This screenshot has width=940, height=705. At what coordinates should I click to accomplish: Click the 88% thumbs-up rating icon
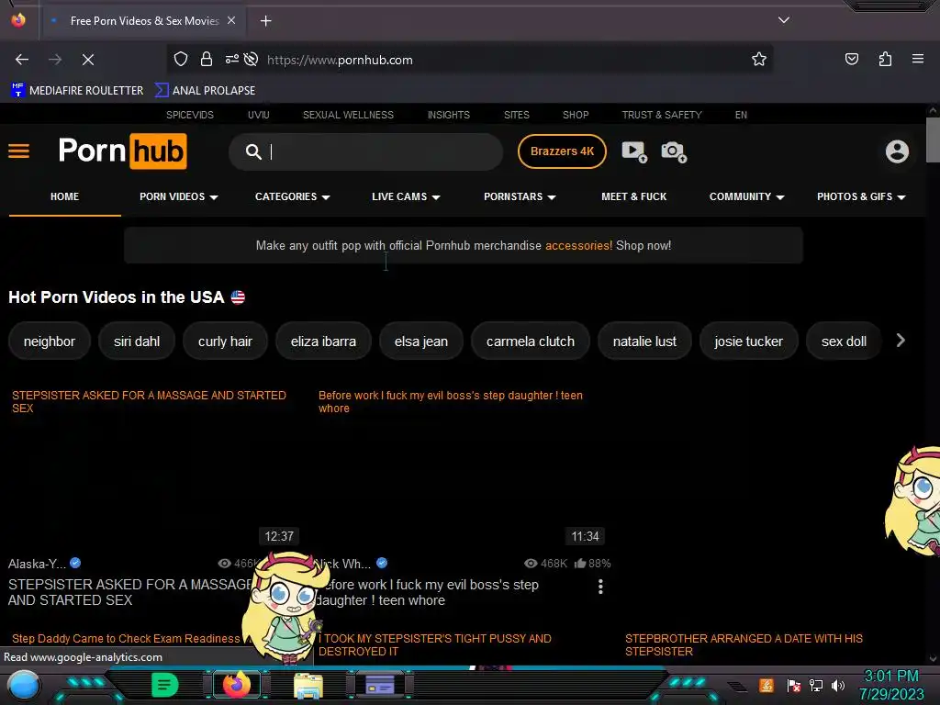(x=580, y=563)
